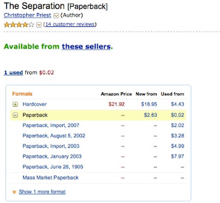220x203 pixels.
Task: Select Paperback, August 5, 2002 edition
Action: (x=54, y=136)
